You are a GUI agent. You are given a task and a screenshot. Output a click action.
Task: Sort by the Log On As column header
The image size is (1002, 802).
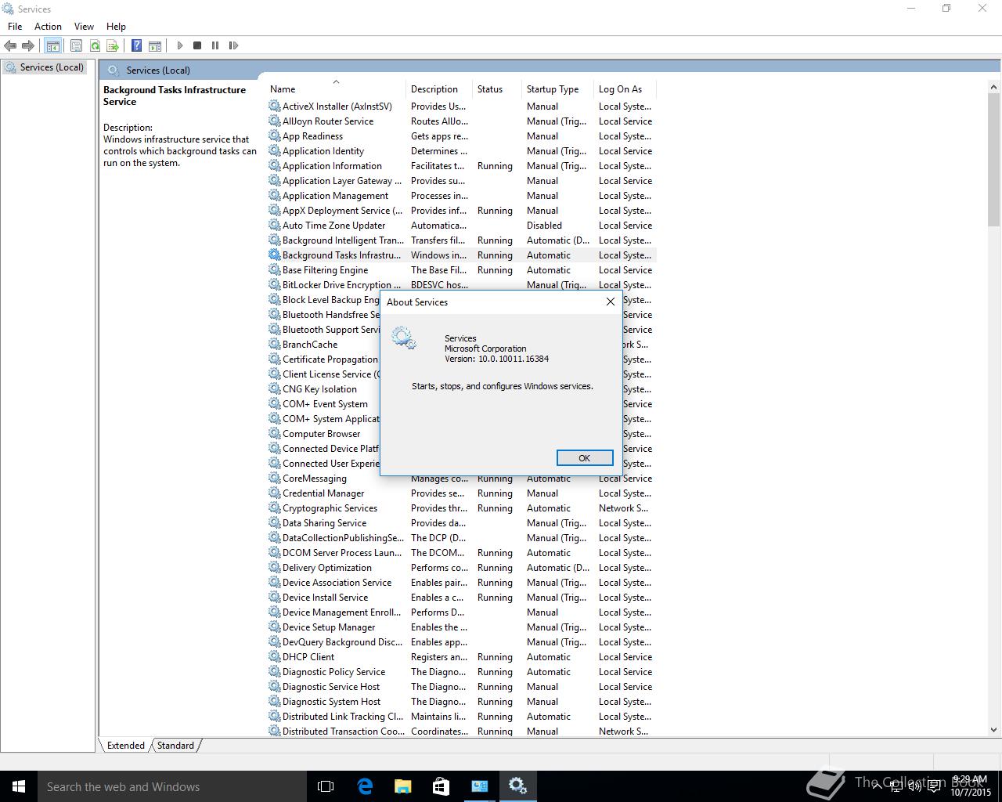pyautogui.click(x=625, y=89)
